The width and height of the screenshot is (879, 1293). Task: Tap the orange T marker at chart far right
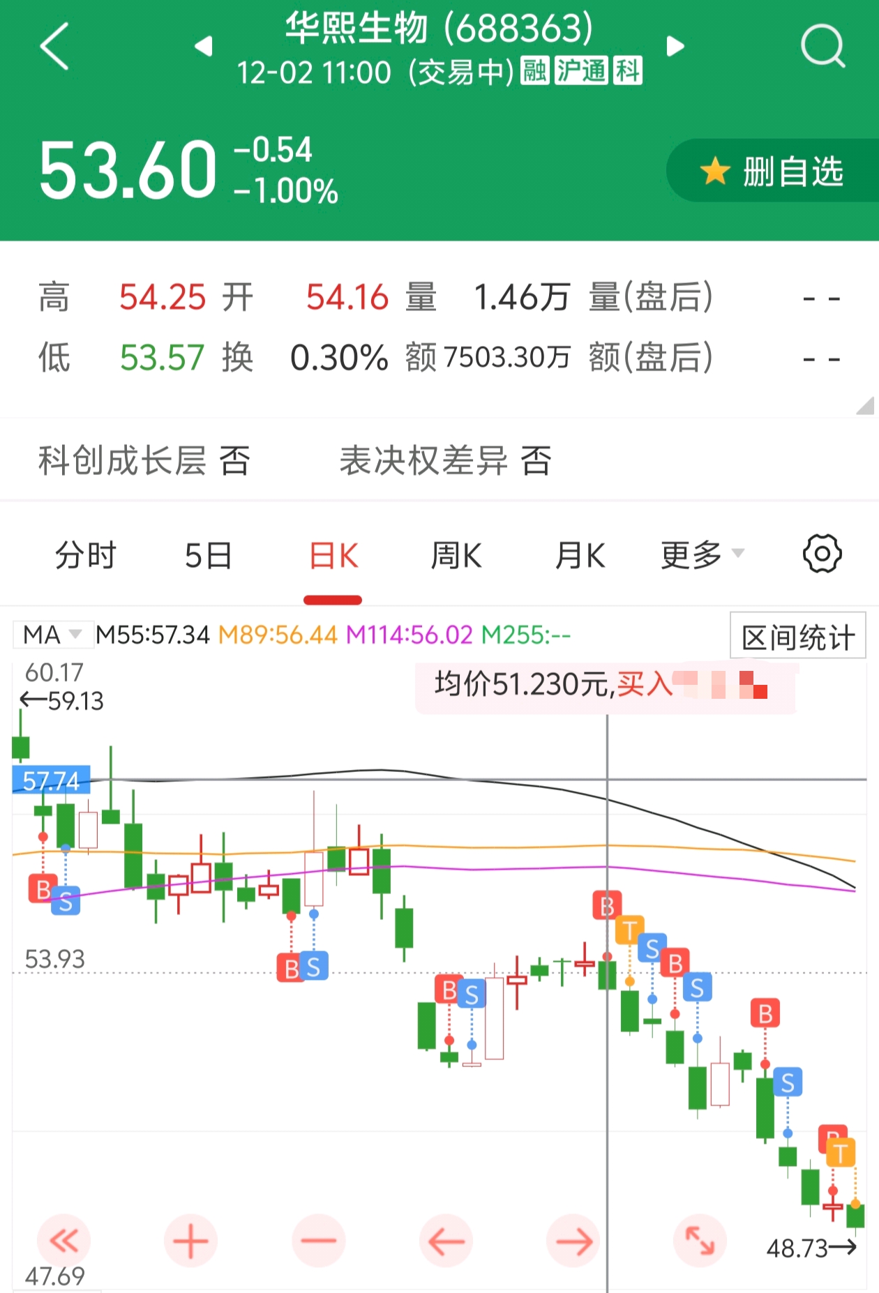pos(841,1153)
